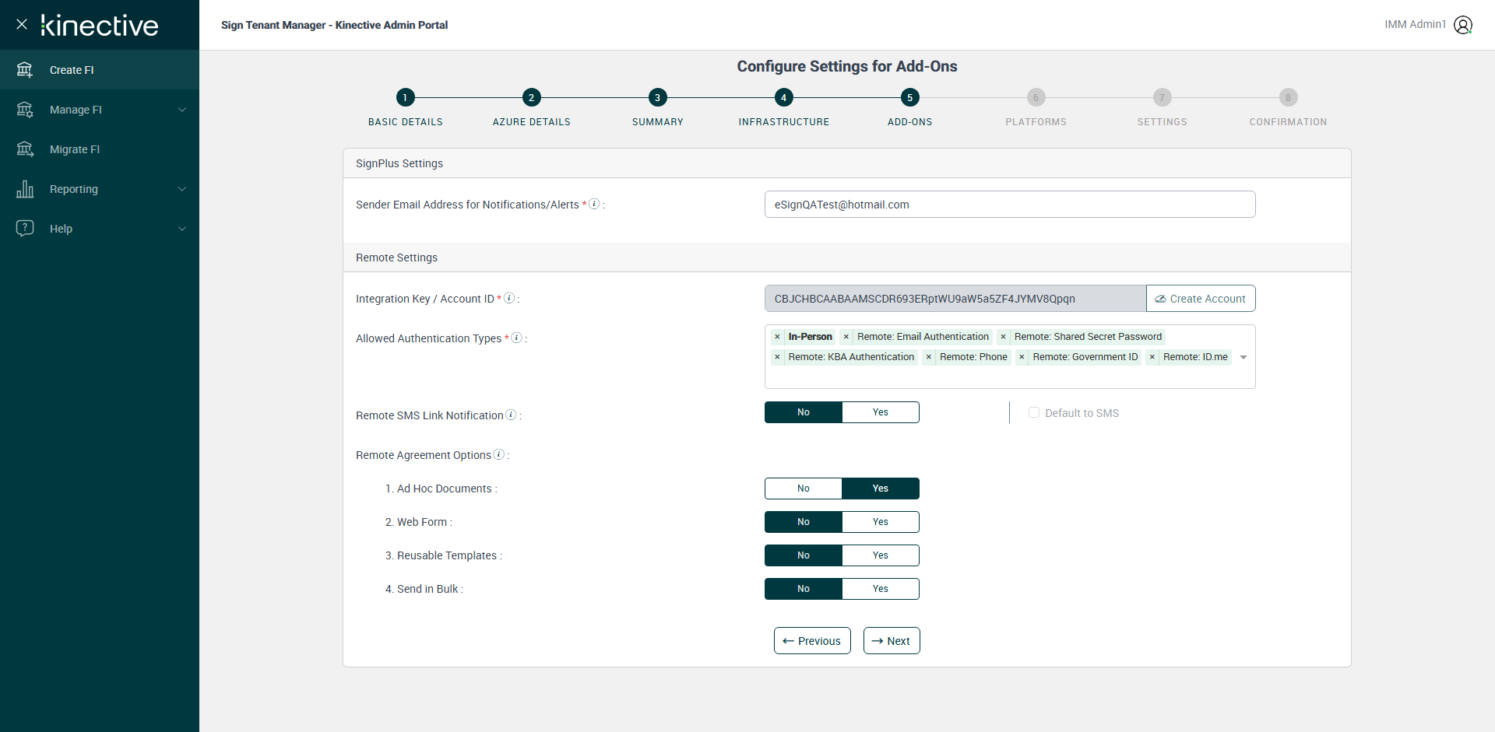This screenshot has width=1495, height=732.
Task: Expand the Reporting submenu chevron
Action: pyautogui.click(x=182, y=189)
